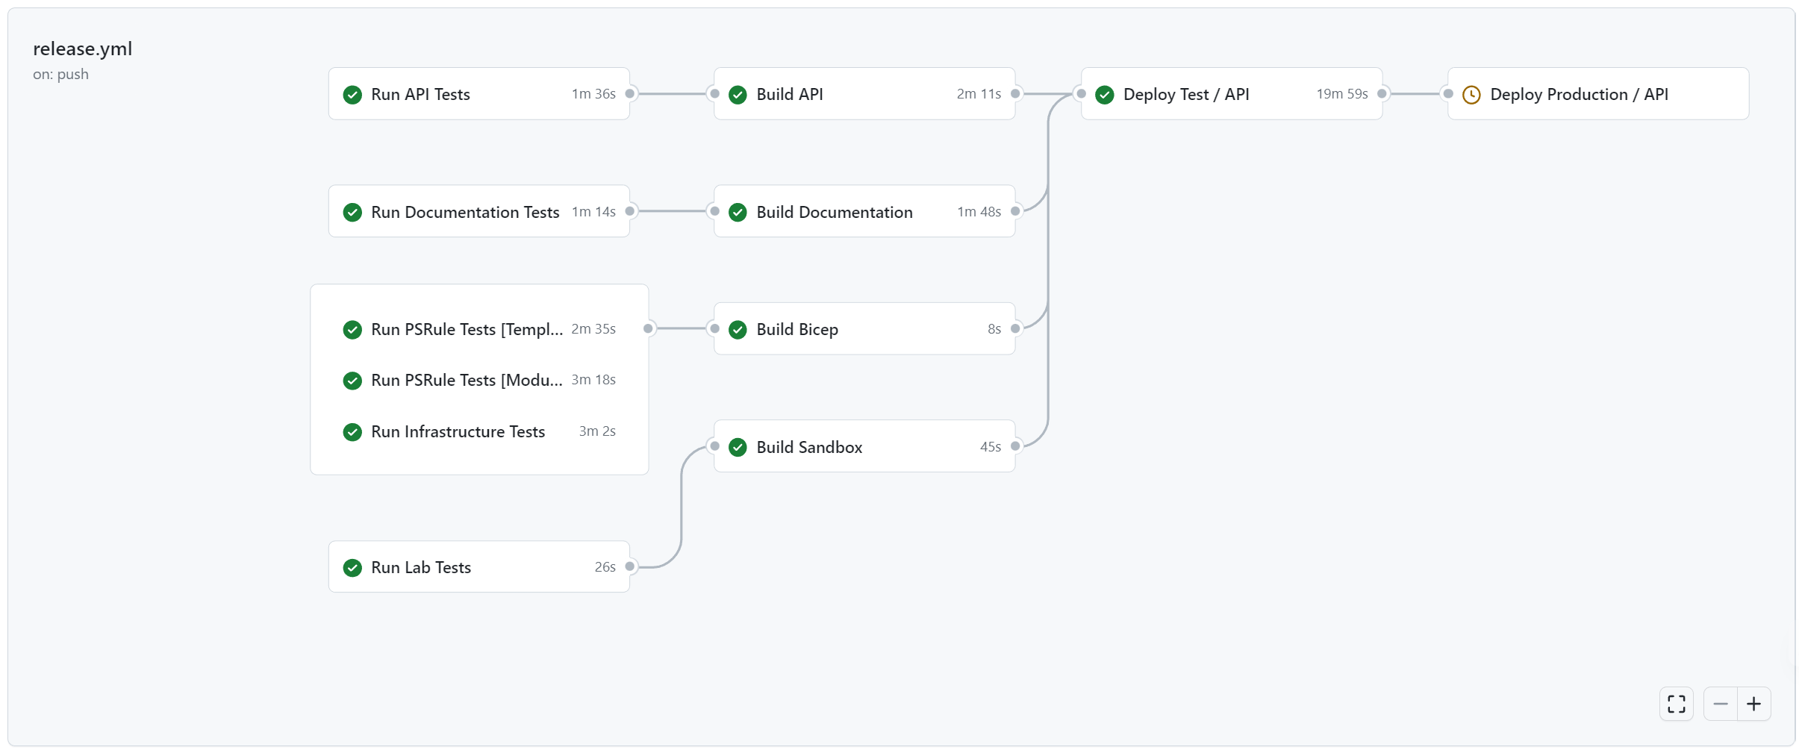Click the success icon next to Build Sandbox
Image resolution: width=1799 pixels, height=750 pixels.
pyautogui.click(x=738, y=447)
